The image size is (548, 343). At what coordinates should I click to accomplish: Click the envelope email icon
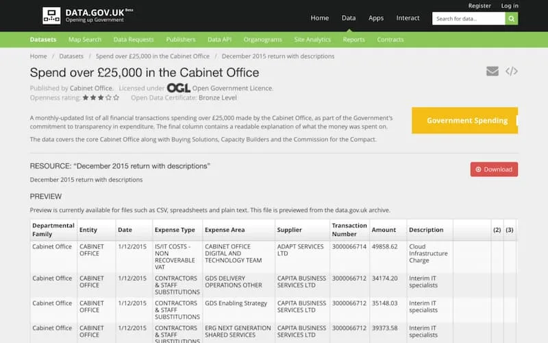tap(493, 71)
